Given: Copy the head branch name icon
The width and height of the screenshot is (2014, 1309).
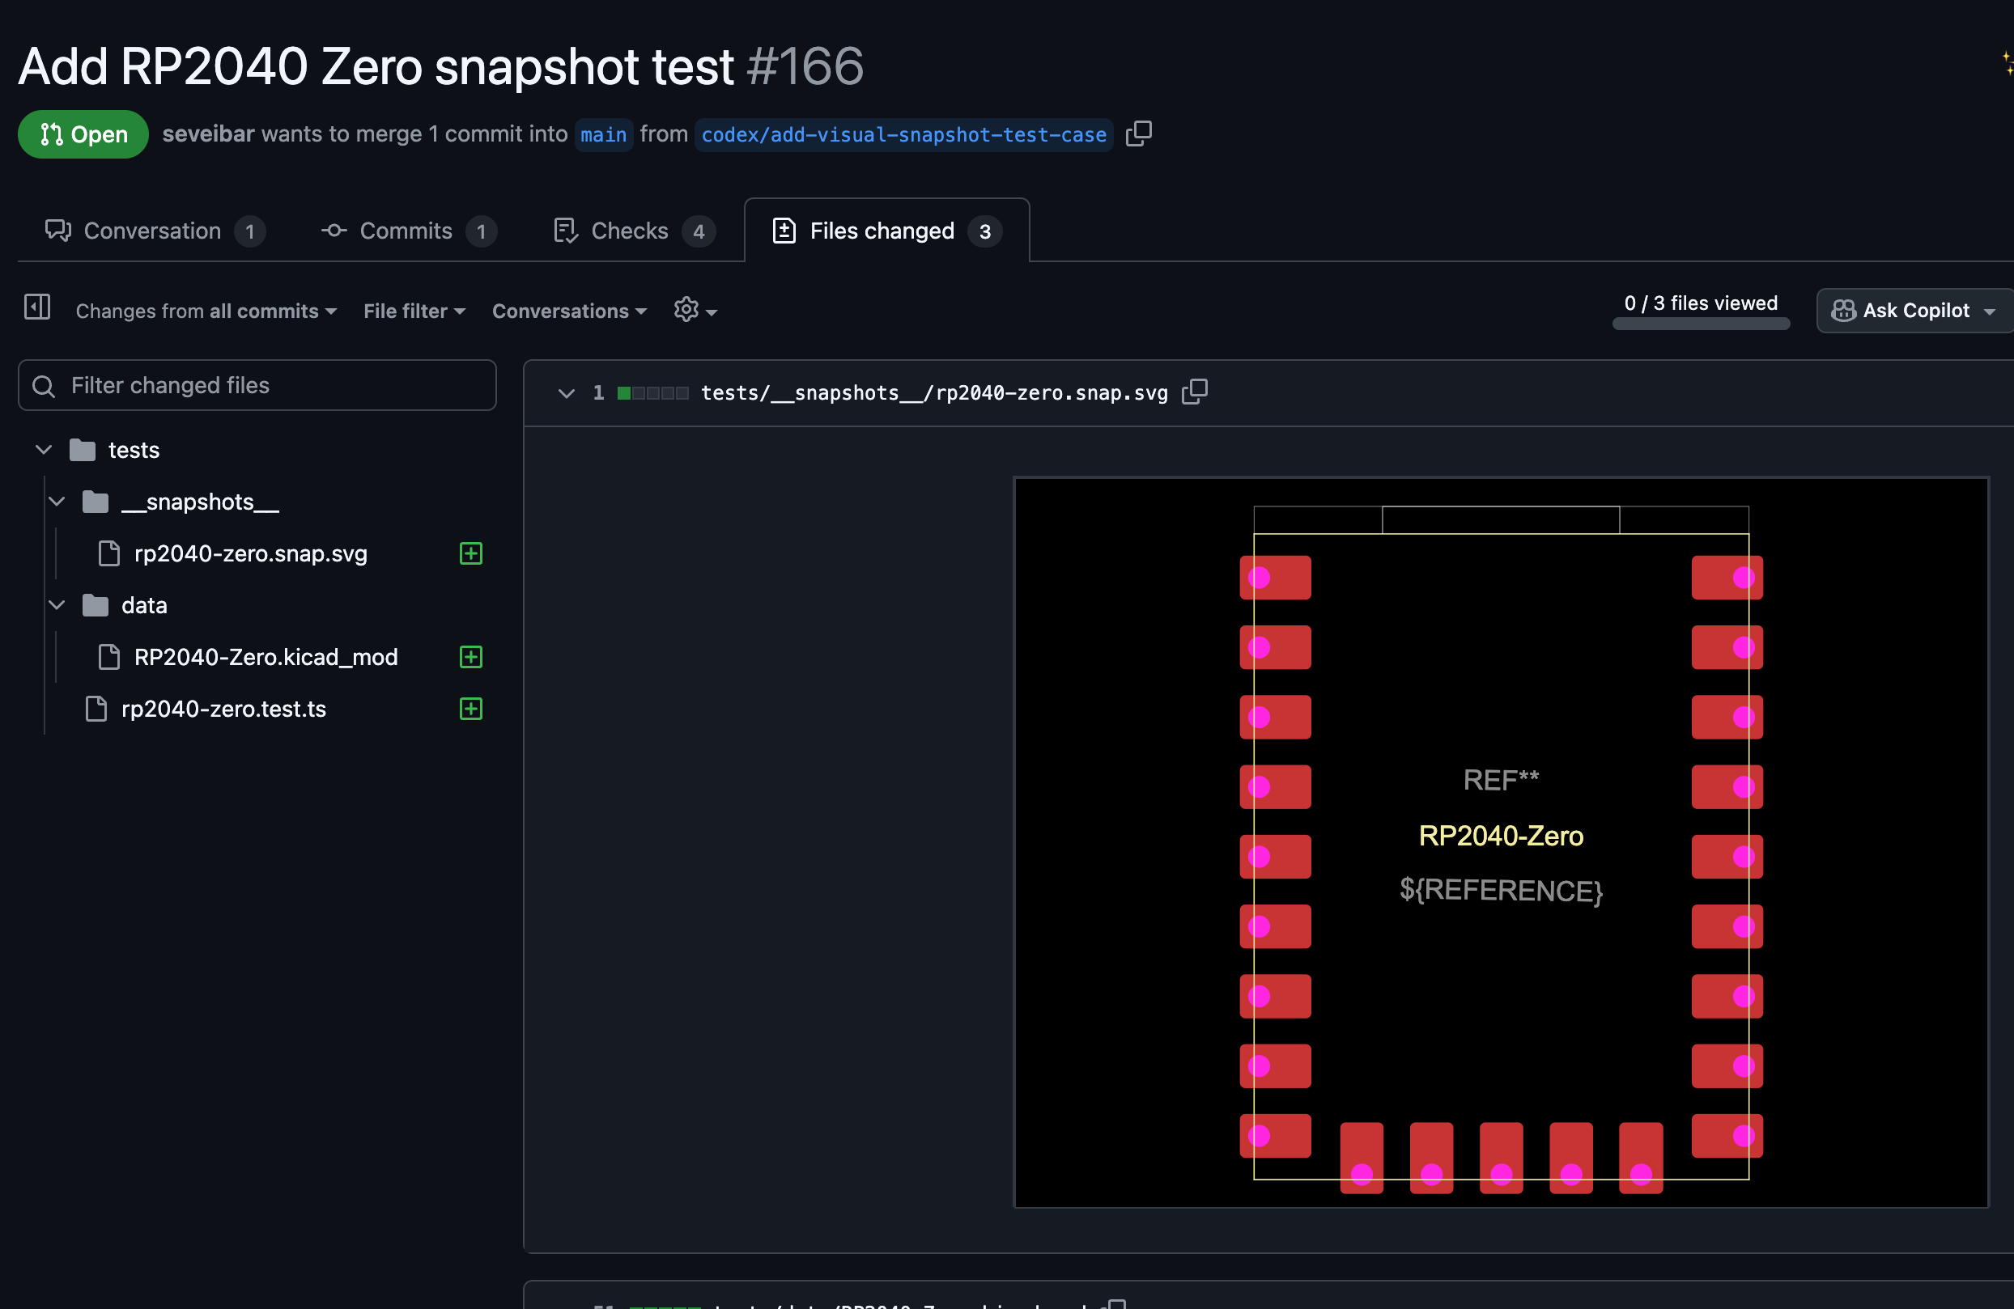Looking at the screenshot, I should point(1138,133).
